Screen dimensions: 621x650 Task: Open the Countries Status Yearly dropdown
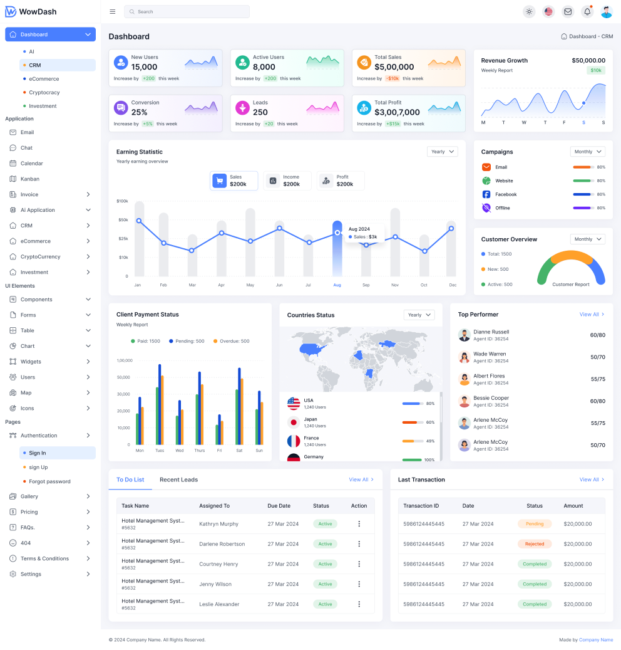point(419,315)
